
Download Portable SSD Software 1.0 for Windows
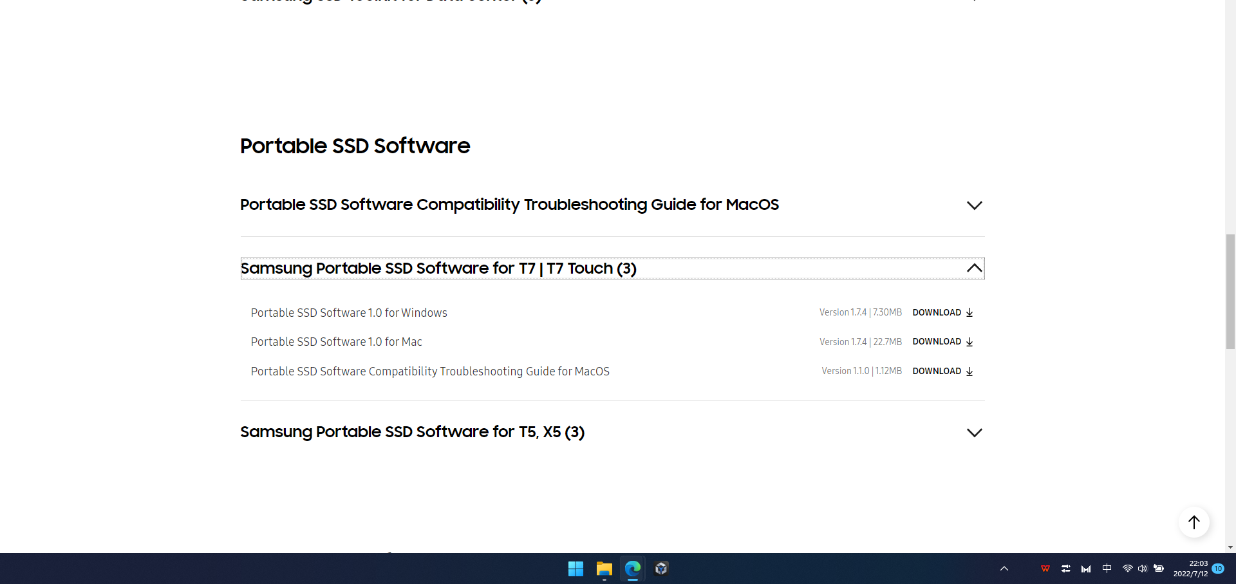coord(942,312)
